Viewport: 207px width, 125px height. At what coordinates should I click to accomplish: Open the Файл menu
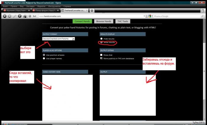5,6
